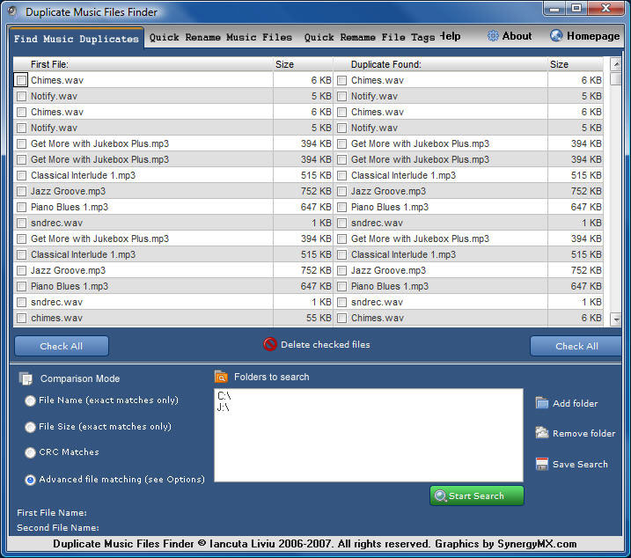Viewport: 631px width, 558px height.
Task: Click the Folders to search icon
Action: [x=221, y=377]
